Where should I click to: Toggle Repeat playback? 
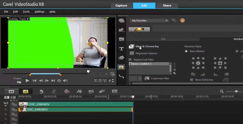point(59,80)
